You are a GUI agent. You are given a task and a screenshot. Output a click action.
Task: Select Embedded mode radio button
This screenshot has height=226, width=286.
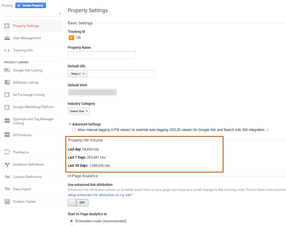(x=71, y=221)
